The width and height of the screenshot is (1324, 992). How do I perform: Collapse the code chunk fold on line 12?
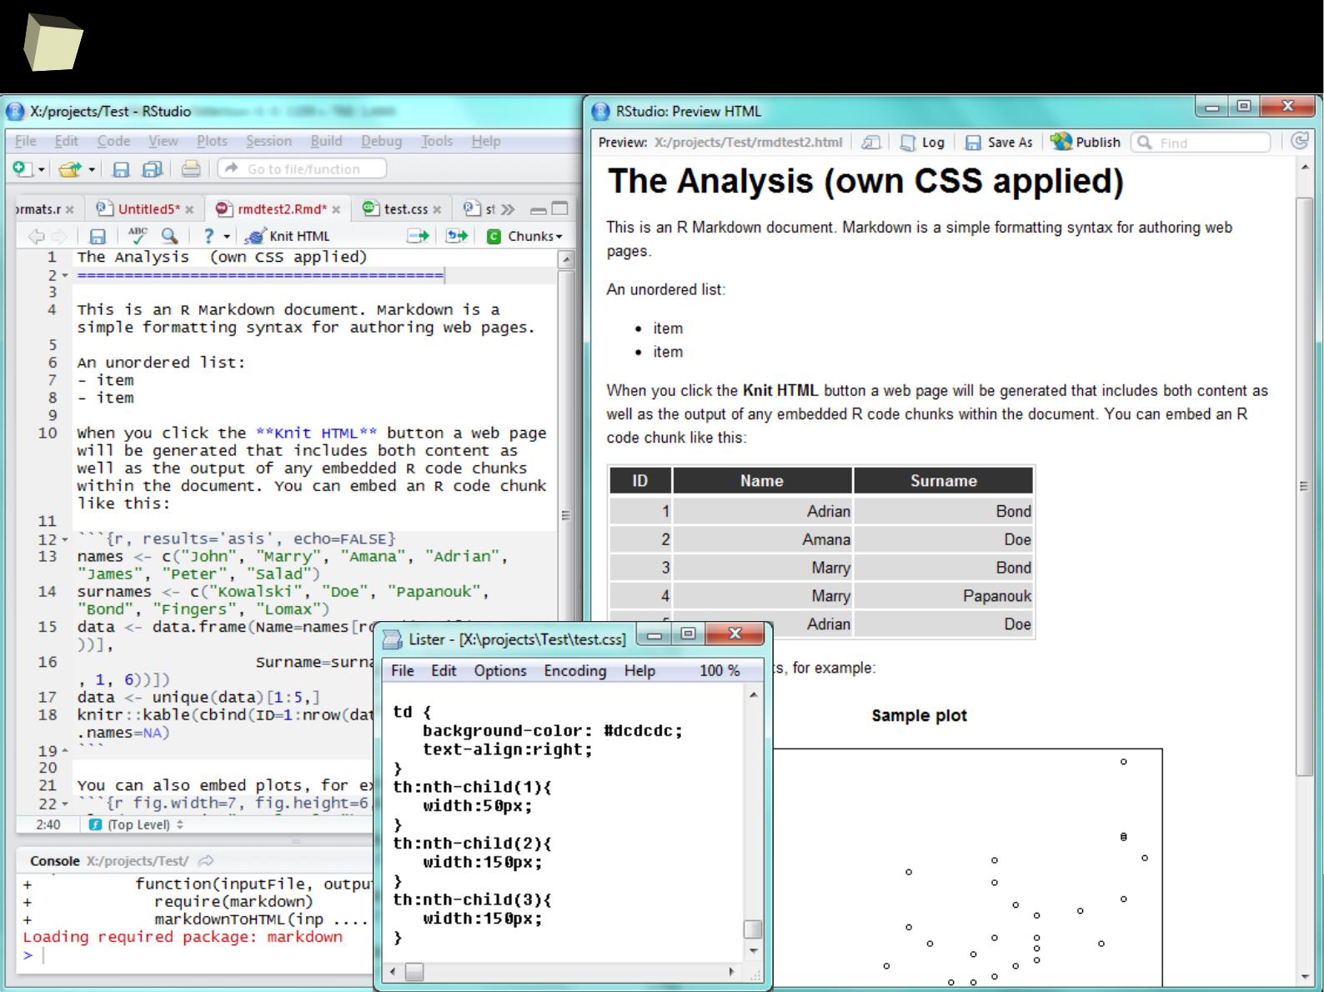point(64,540)
